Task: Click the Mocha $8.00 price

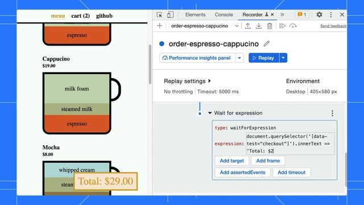Action: 48,154
